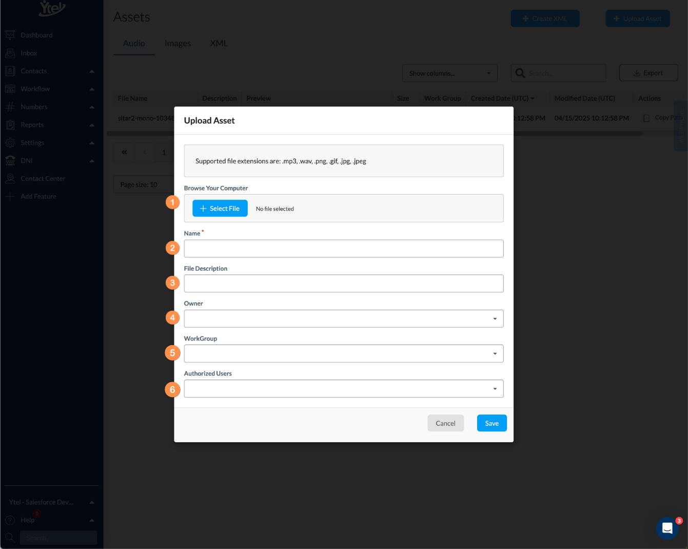The width and height of the screenshot is (688, 549).
Task: Click the sidebar search input
Action: pyautogui.click(x=58, y=538)
